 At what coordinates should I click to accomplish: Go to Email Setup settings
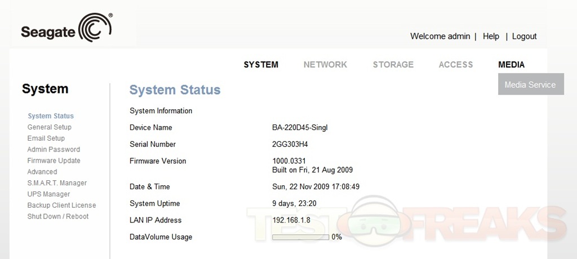pos(46,139)
